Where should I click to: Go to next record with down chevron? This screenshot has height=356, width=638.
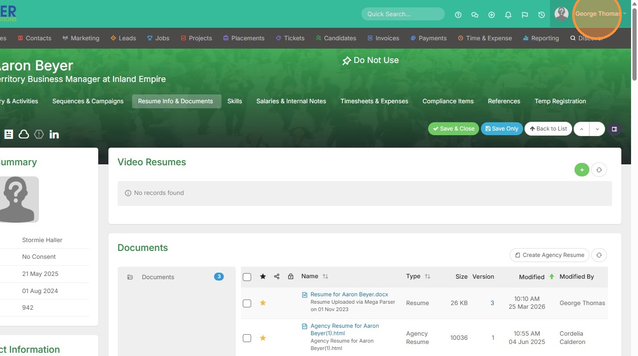point(597,129)
